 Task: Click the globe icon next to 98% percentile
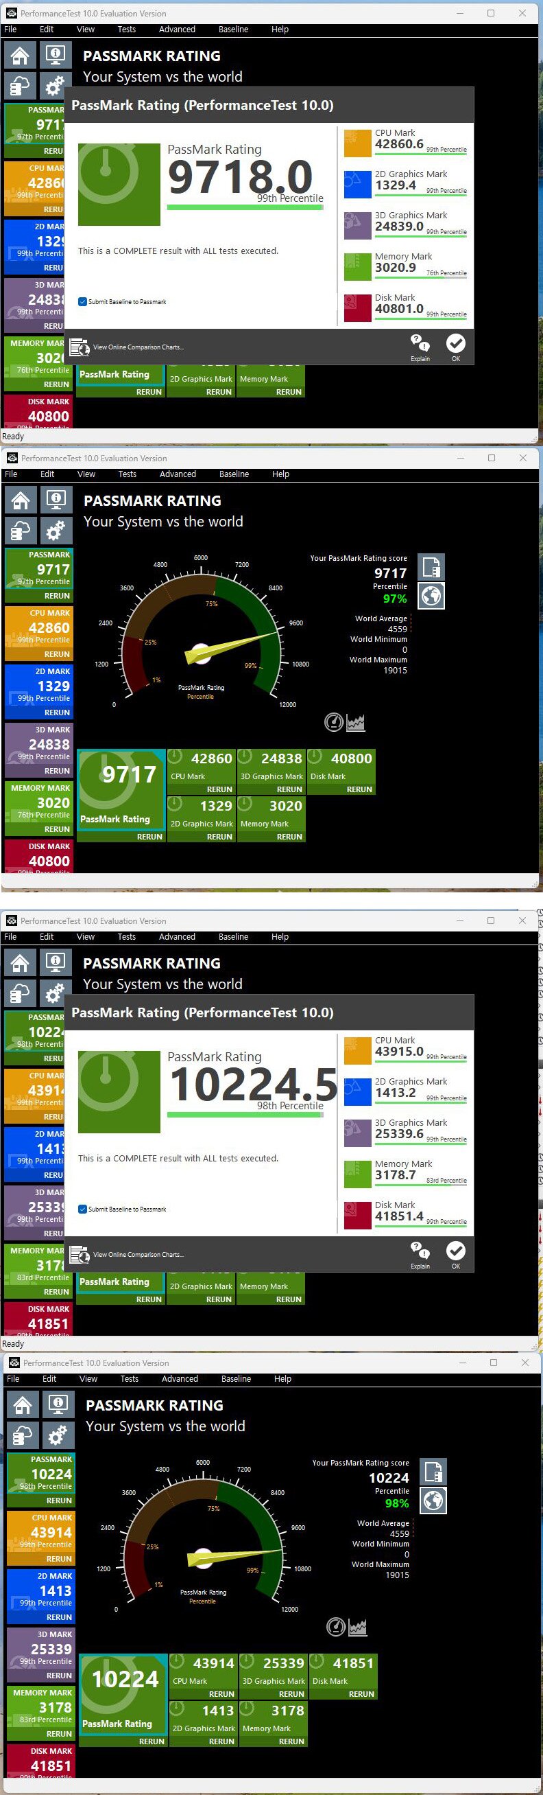tap(433, 1501)
